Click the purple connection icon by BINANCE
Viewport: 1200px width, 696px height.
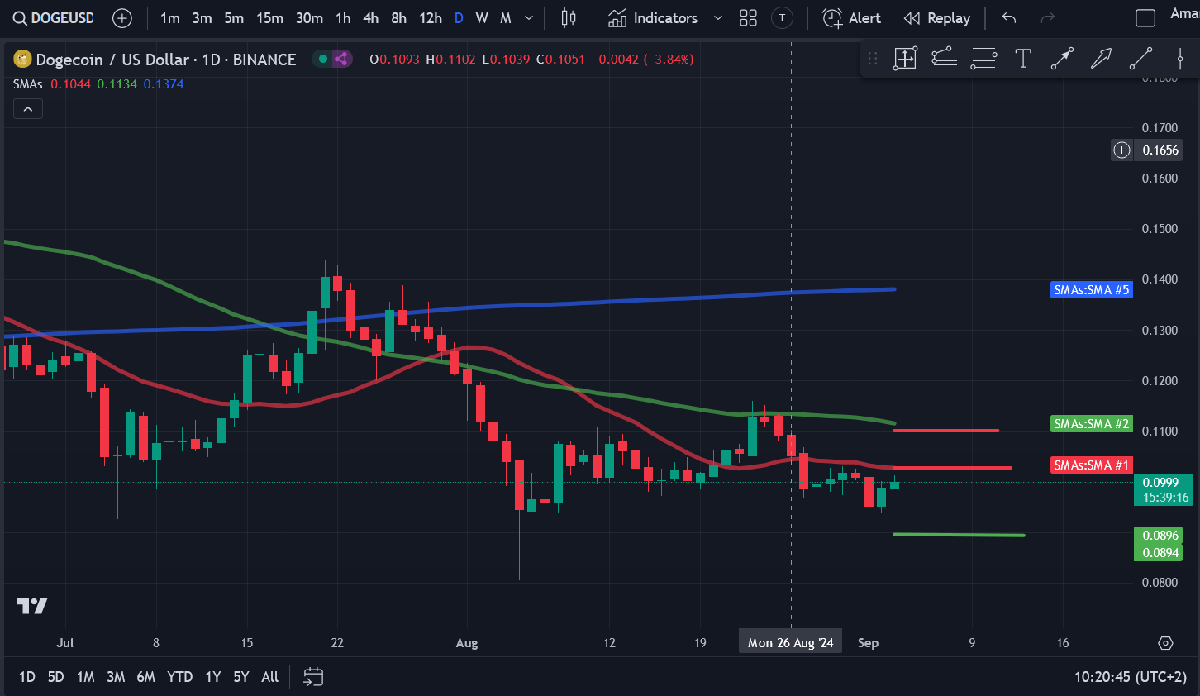tap(340, 59)
